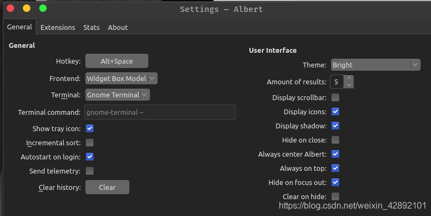Screen dimensions: 431x216
Task: Maximize window using the green button
Action: point(43,8)
